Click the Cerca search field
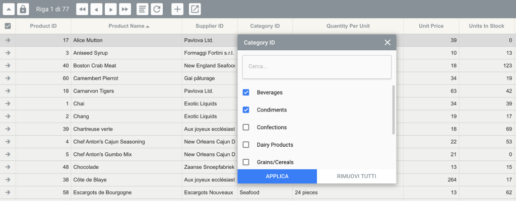Viewport: 516px width, 201px height. [317, 67]
